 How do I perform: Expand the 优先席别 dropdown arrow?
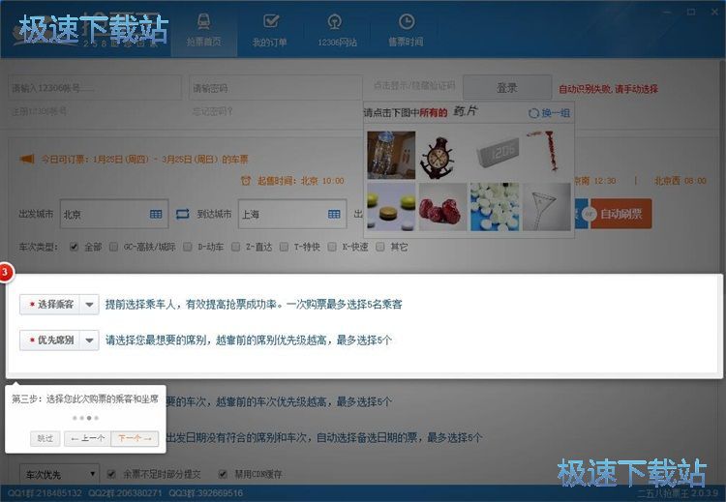(x=90, y=340)
